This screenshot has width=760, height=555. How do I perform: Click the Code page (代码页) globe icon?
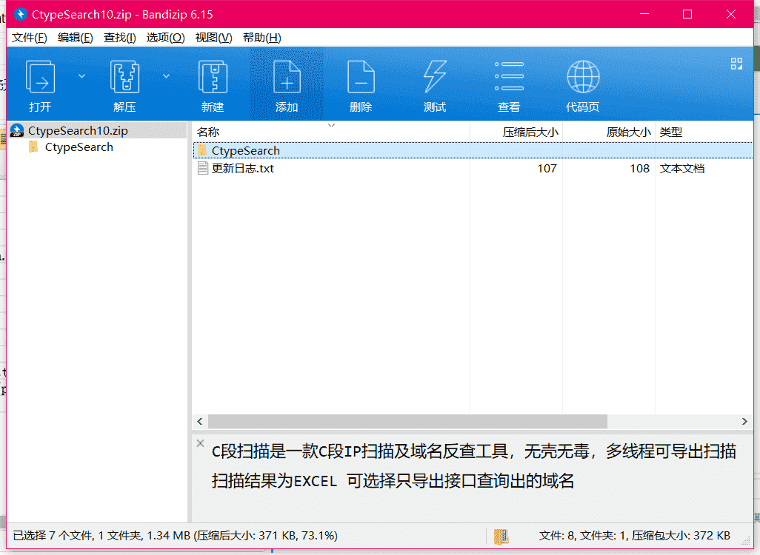pos(583,76)
